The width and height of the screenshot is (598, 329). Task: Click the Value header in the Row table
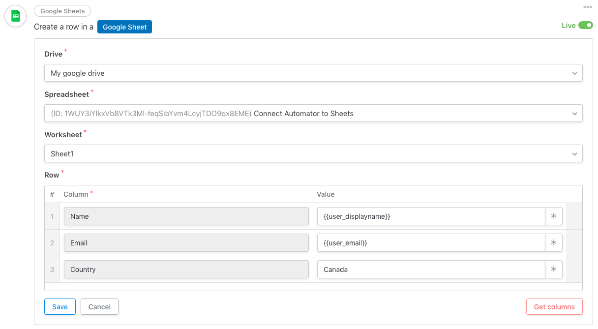pyautogui.click(x=326, y=194)
